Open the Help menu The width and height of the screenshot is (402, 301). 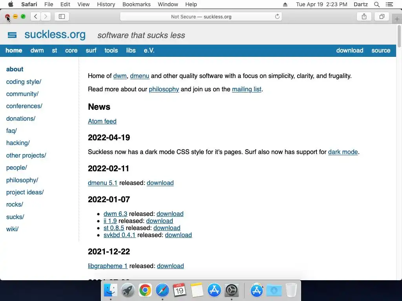191,4
